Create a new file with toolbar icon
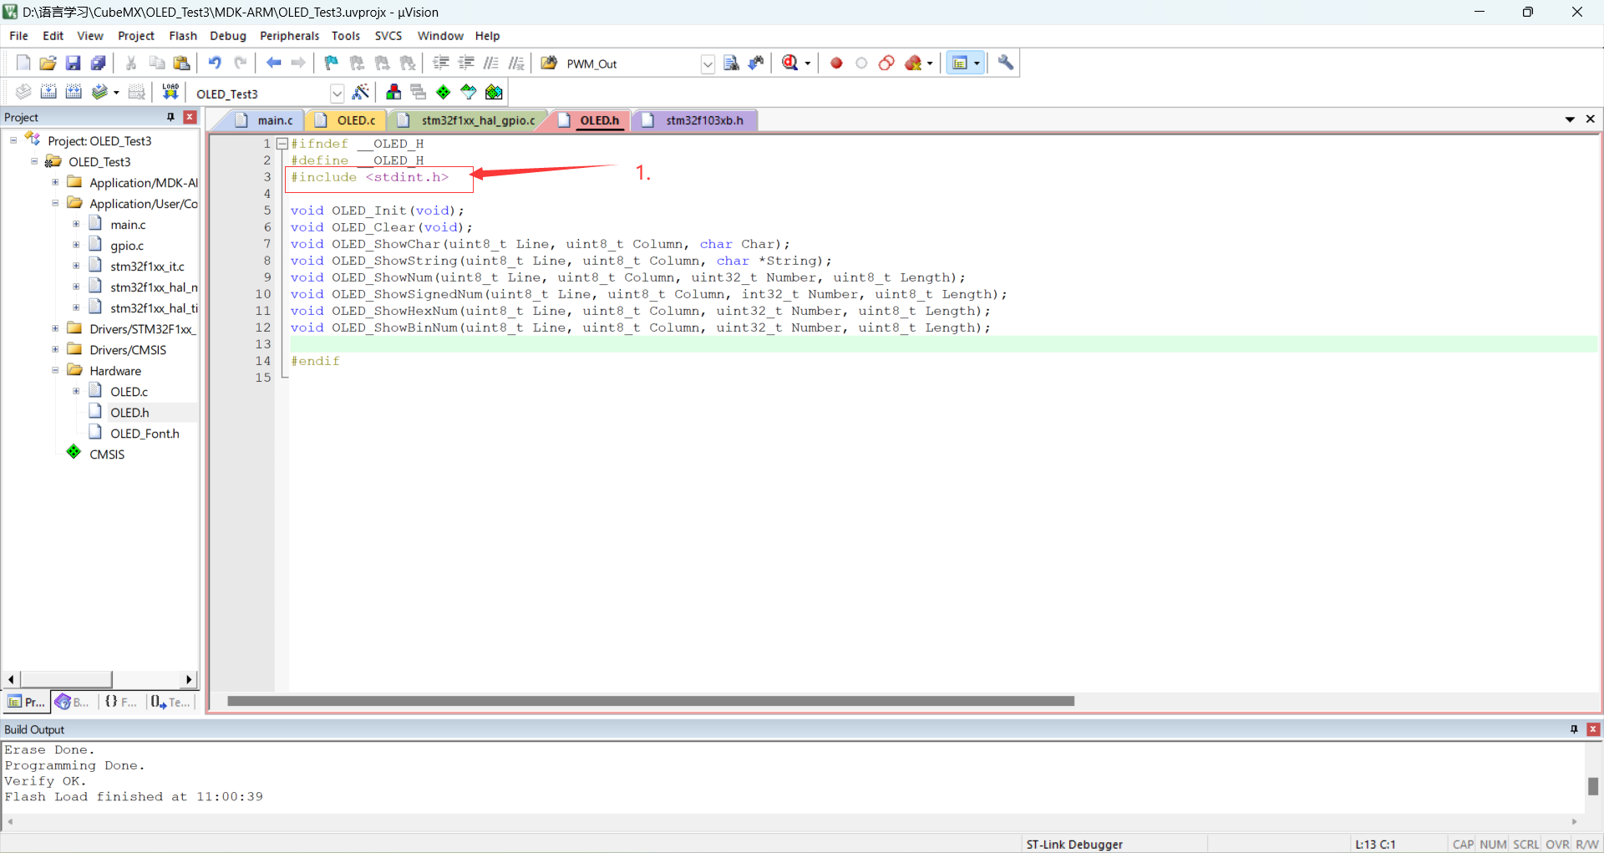The width and height of the screenshot is (1604, 853). [x=23, y=63]
